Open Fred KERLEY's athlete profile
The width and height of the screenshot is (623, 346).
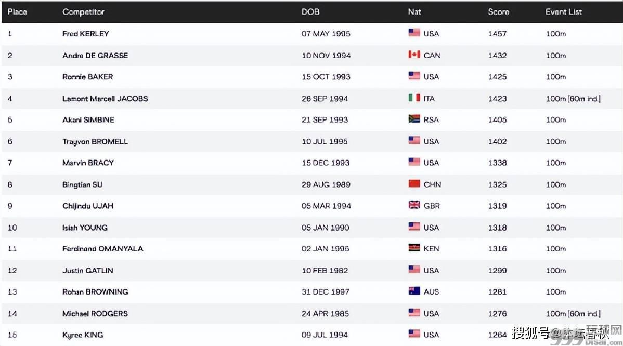coord(86,34)
